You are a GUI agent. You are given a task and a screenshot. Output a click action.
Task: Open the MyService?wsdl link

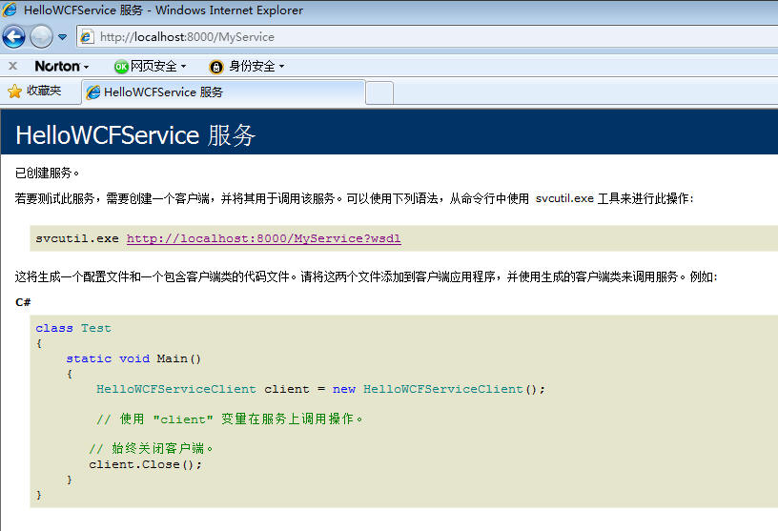click(x=263, y=238)
